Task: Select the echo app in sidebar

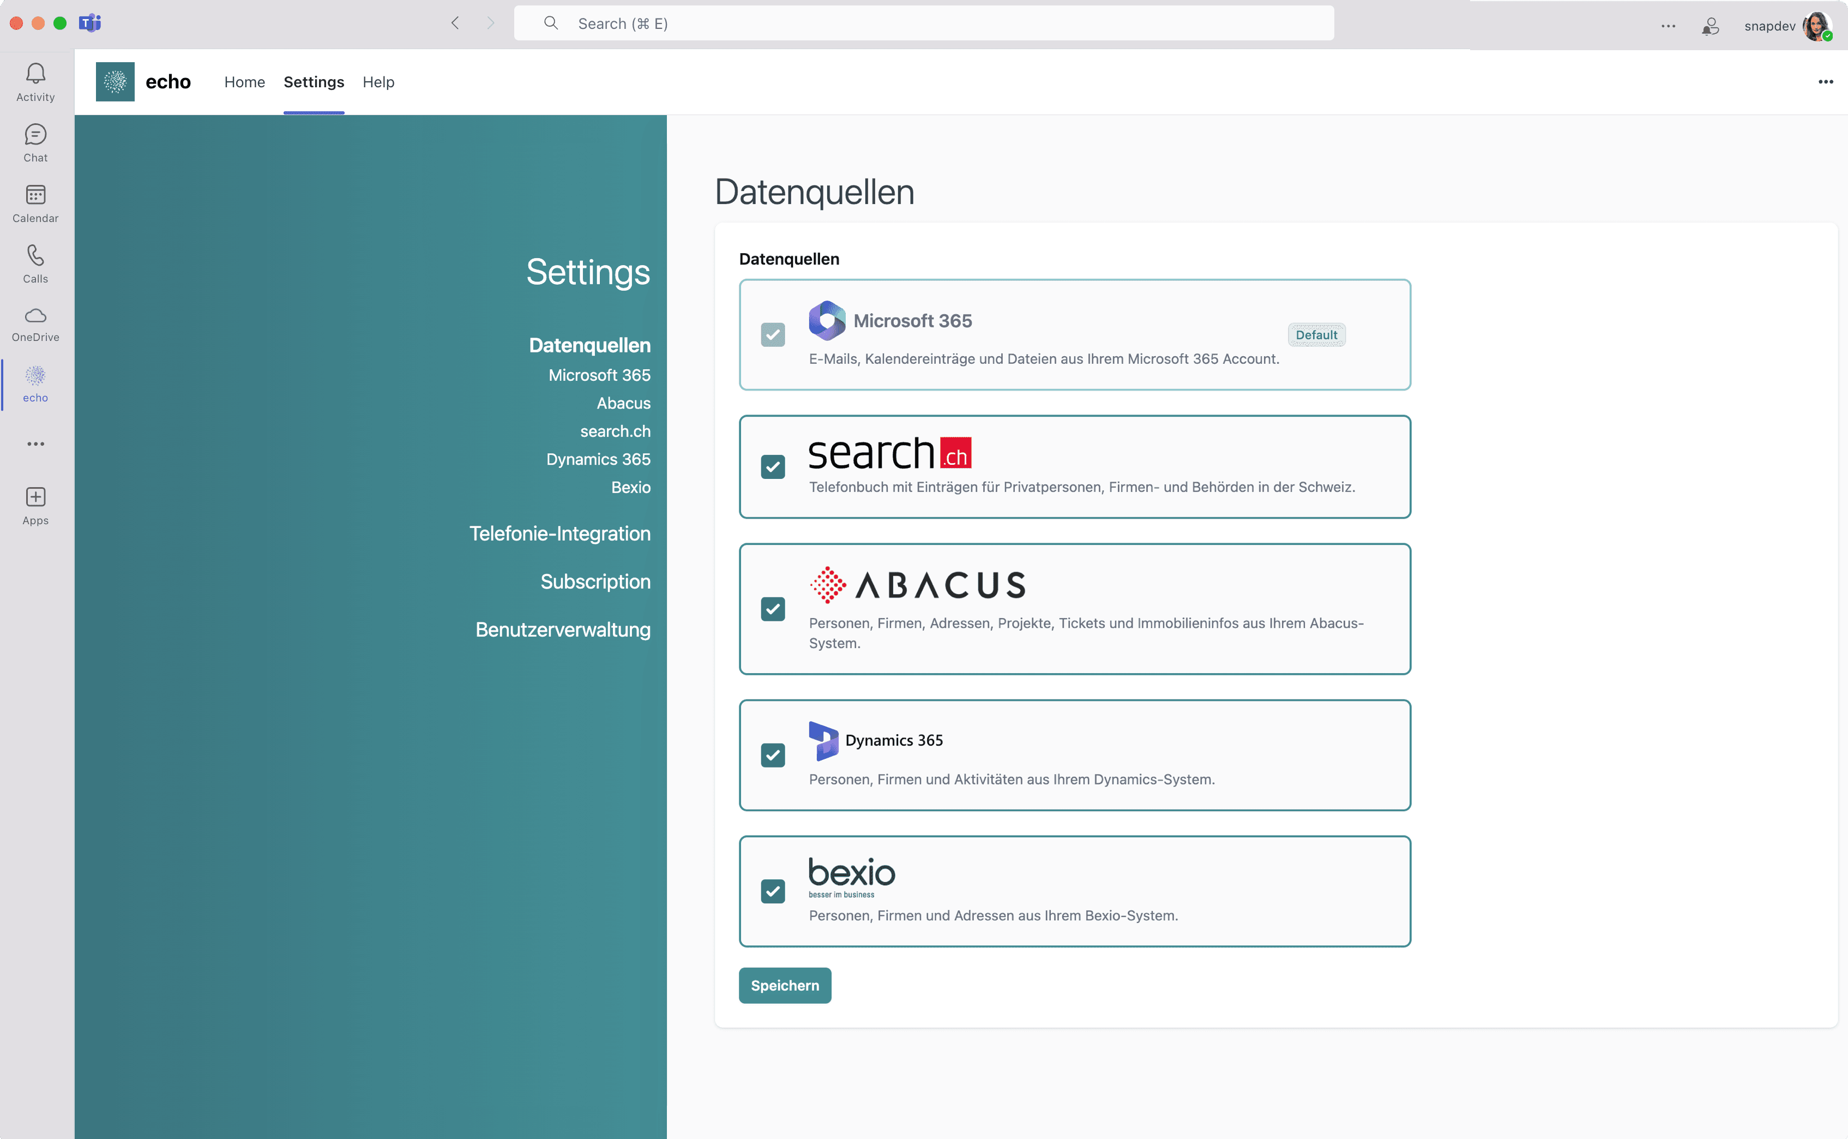Action: coord(35,384)
